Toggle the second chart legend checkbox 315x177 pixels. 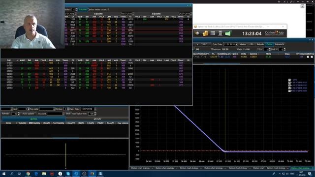pos(289,83)
